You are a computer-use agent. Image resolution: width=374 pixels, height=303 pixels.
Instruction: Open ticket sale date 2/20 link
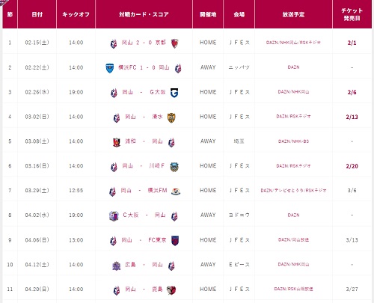(352, 166)
